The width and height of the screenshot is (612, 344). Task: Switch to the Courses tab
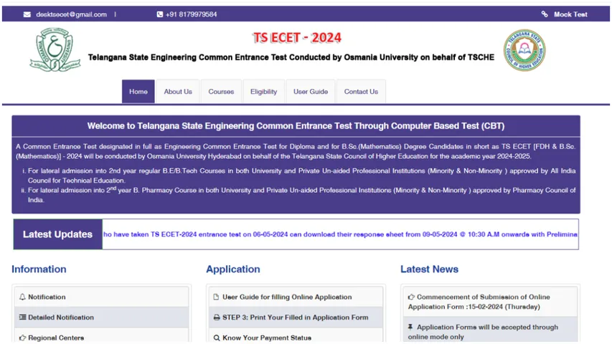[221, 92]
